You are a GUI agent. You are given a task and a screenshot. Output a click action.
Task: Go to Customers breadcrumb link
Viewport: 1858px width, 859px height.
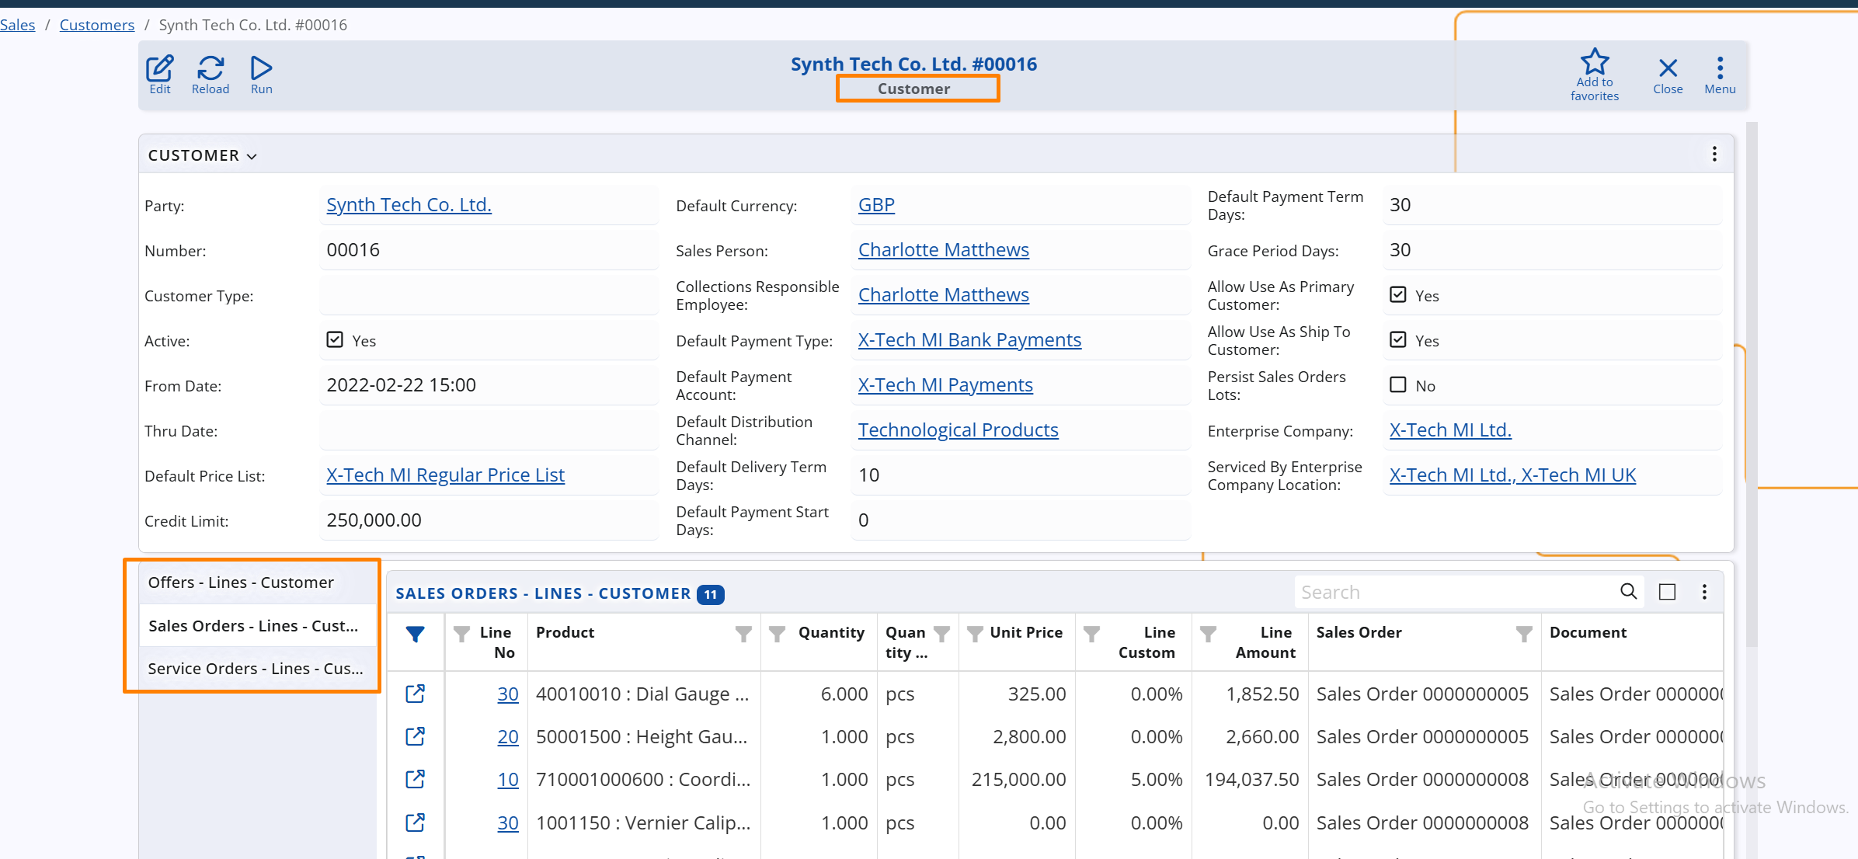pos(97,25)
